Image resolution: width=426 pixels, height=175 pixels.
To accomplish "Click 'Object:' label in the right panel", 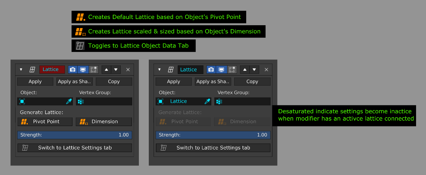I will coord(167,93).
